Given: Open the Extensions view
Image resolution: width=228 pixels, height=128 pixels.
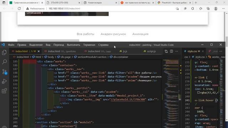Looking at the screenshot, I should click(x=4, y=91).
